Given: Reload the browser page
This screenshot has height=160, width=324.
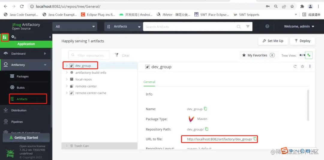Looking at the screenshot, I should [22, 6].
